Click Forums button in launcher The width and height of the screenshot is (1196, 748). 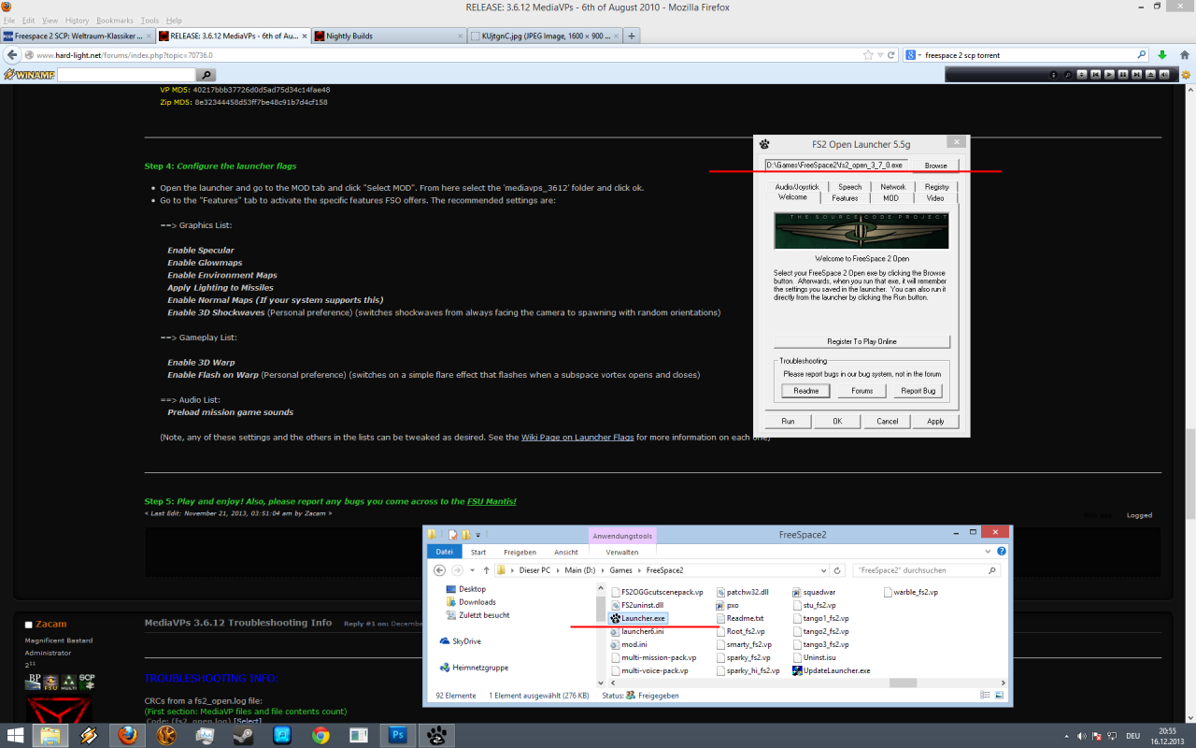[x=861, y=391]
